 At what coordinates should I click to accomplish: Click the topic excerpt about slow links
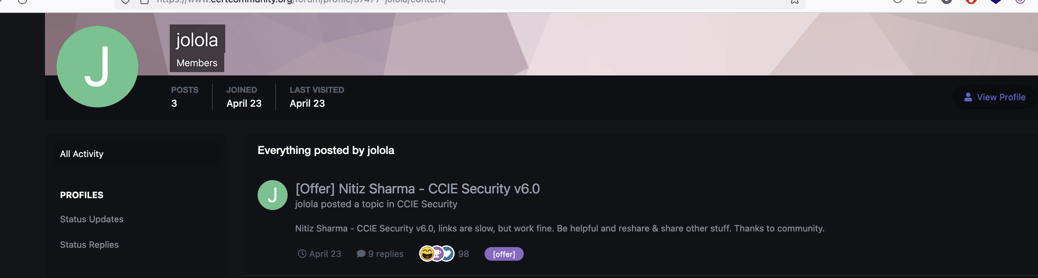pos(560,228)
